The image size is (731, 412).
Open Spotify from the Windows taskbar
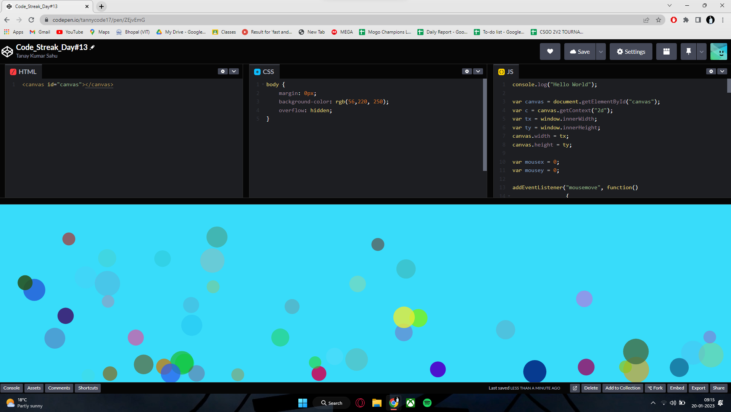tap(427, 402)
